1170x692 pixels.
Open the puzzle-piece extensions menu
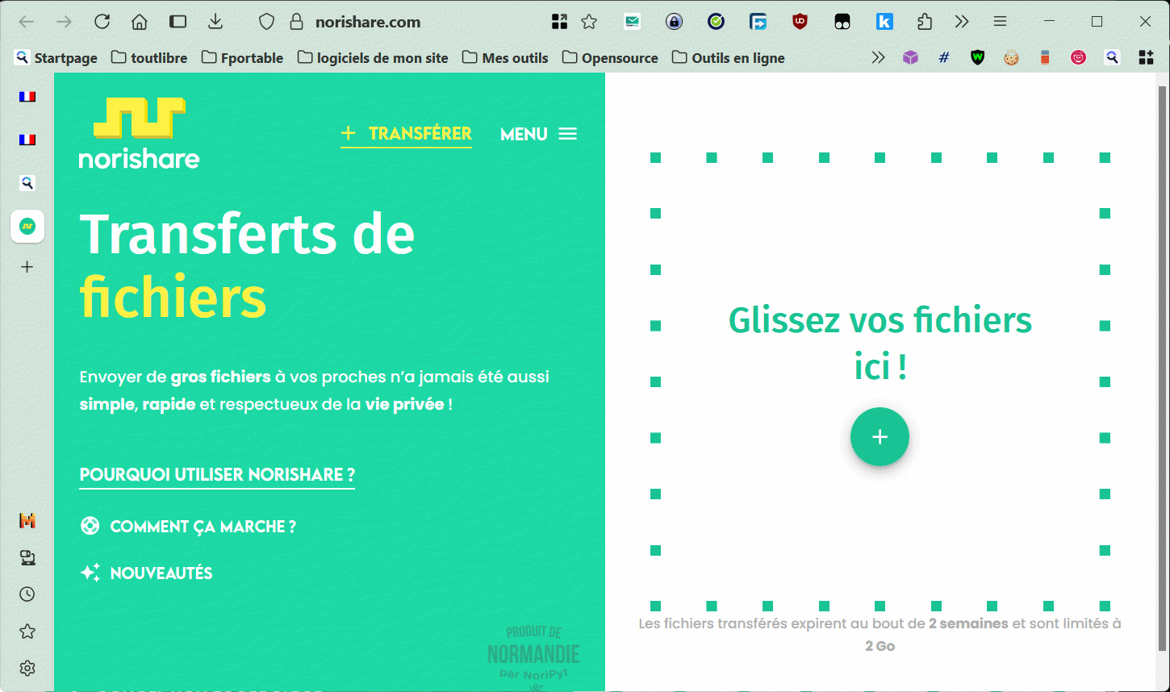tap(926, 22)
